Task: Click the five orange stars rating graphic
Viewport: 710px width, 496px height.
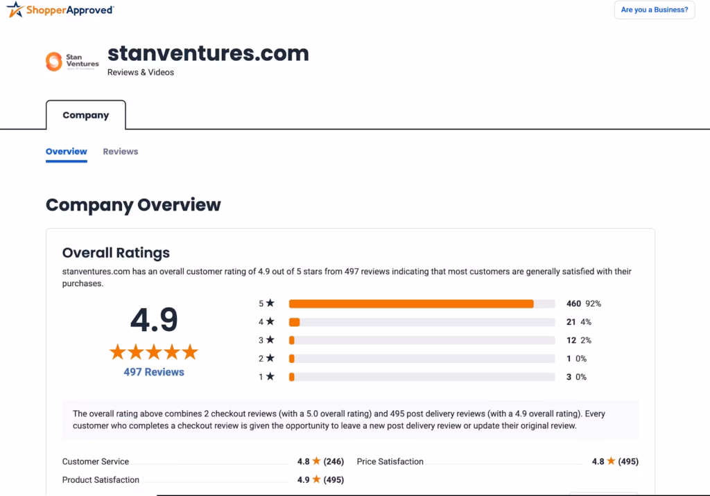Action: coord(154,352)
